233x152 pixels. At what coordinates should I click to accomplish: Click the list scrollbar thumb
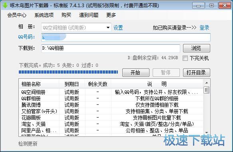pos(206,90)
